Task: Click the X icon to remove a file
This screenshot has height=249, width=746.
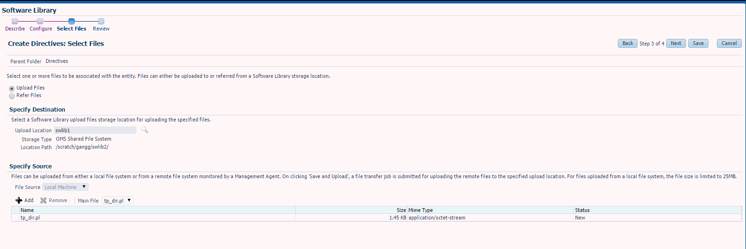Action: click(x=43, y=200)
